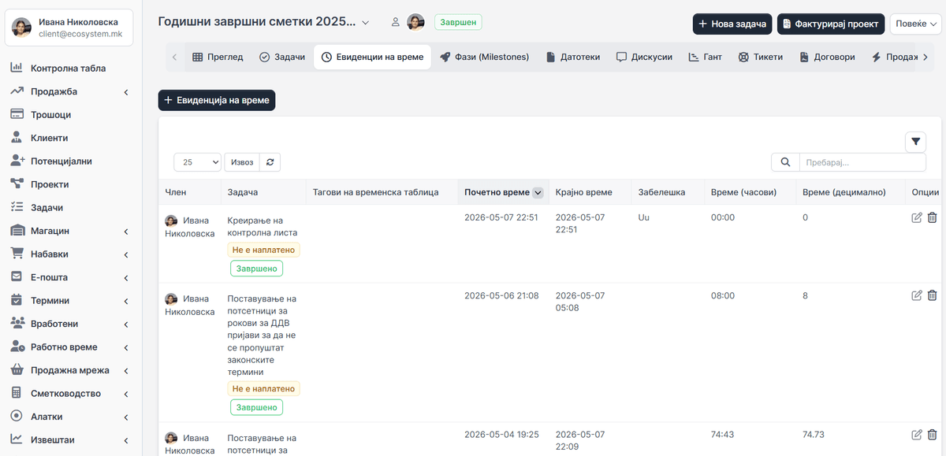Switch to the Задачи project tab
Screen dimensions: 946x456
pos(282,57)
